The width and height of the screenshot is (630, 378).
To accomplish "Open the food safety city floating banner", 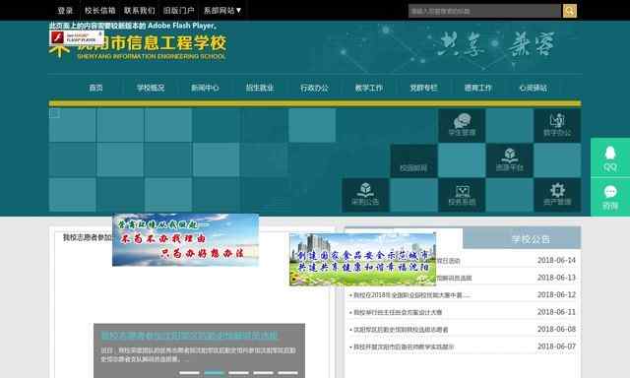I will [x=362, y=260].
